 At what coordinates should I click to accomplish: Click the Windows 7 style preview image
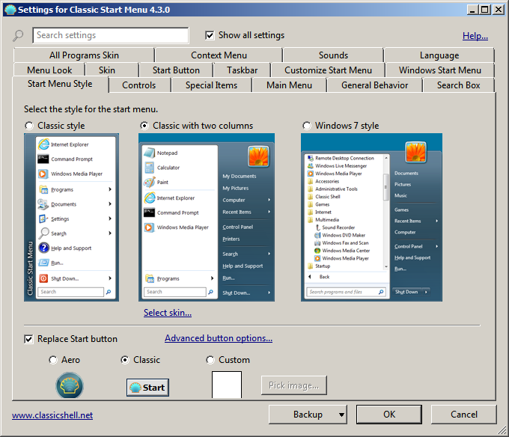371,217
